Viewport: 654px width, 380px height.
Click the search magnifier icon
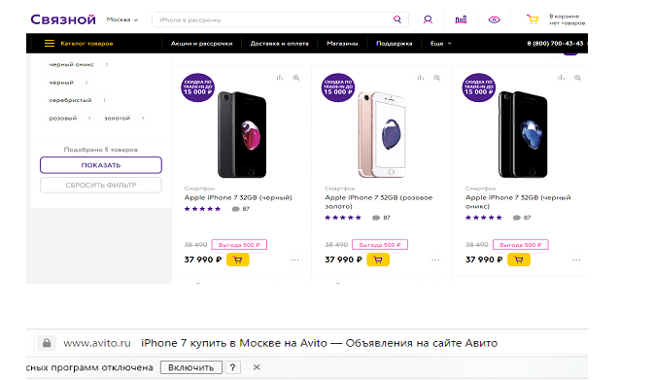397,19
